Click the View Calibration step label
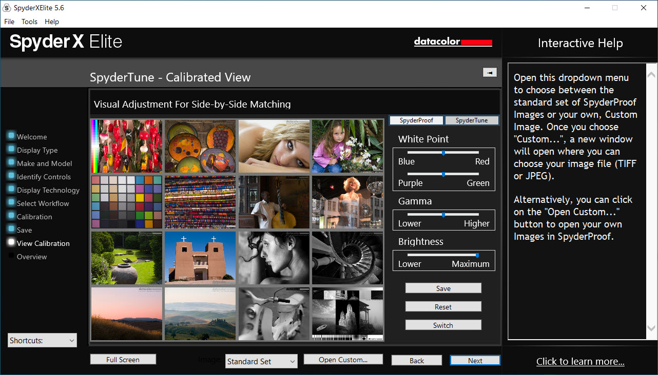The height and width of the screenshot is (375, 658). click(43, 243)
